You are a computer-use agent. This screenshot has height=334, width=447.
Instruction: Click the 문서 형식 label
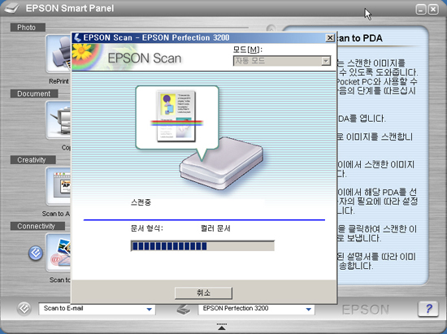pyautogui.click(x=146, y=228)
